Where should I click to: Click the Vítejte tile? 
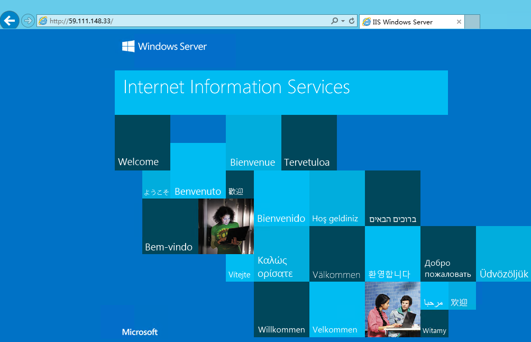240,268
